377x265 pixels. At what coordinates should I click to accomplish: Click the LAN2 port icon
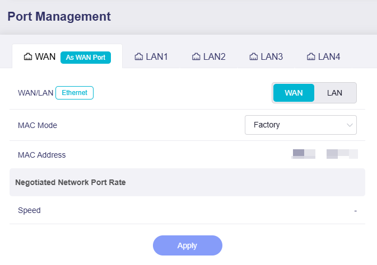click(x=196, y=56)
